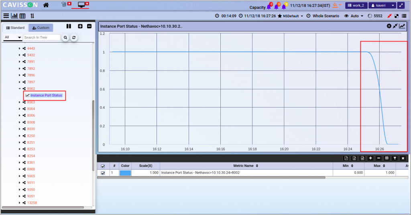Screen dimensions: 411x215
Task: Open the hamburger menu icon
Action: click(x=6, y=16)
